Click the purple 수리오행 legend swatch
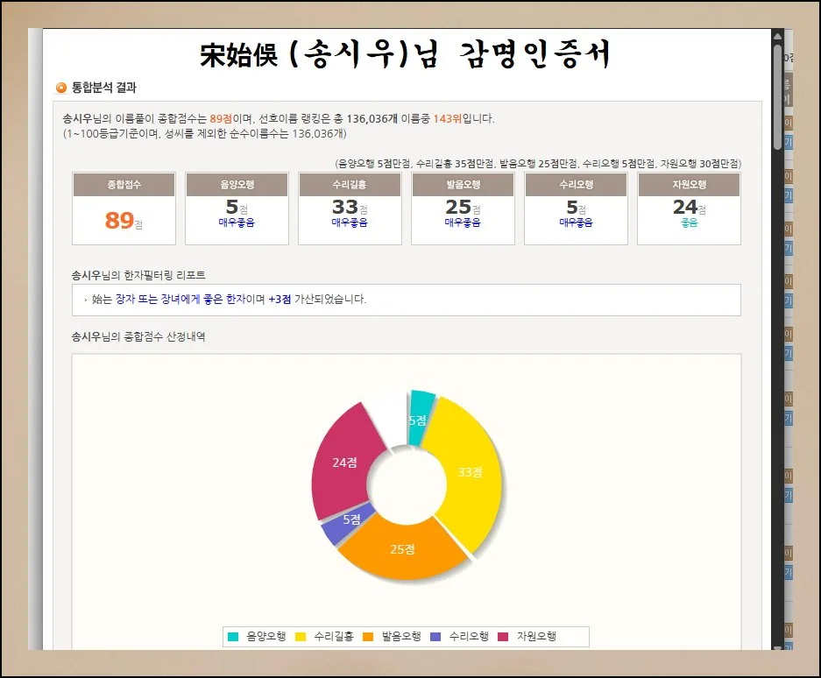821x678 pixels. (x=435, y=637)
